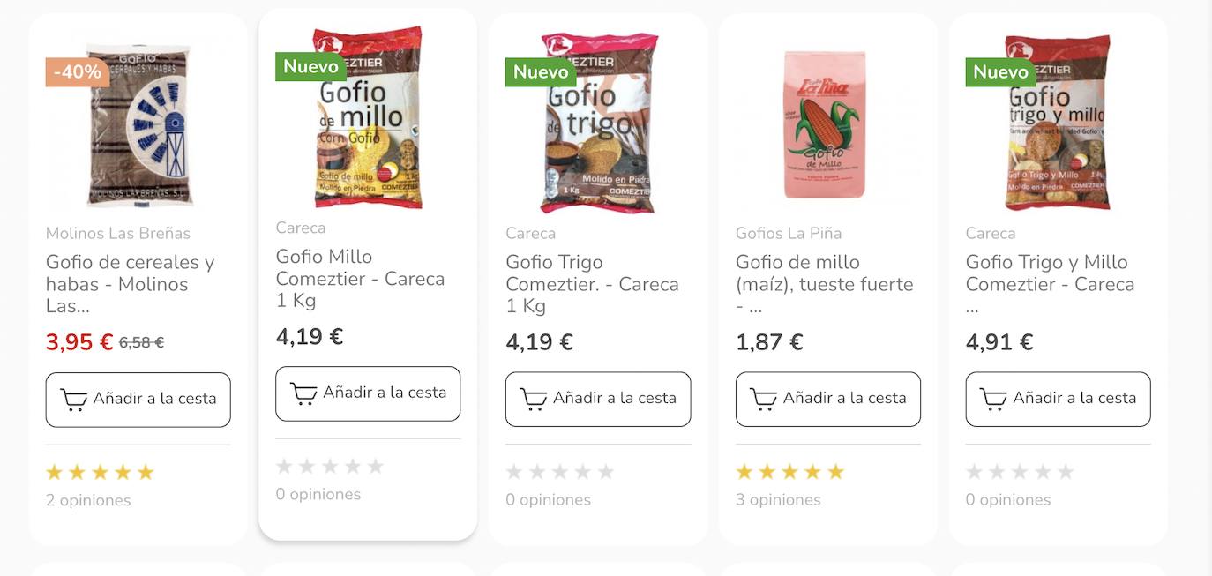
Task: Open Gofio de cereales y habas product title
Action: click(131, 283)
